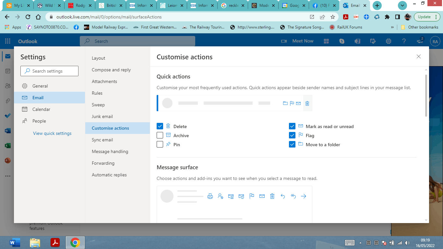Click the Search settings input field

click(x=49, y=71)
